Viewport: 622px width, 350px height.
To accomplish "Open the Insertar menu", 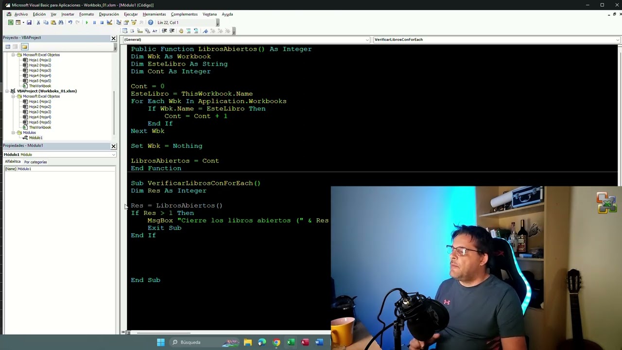I will click(x=68, y=14).
